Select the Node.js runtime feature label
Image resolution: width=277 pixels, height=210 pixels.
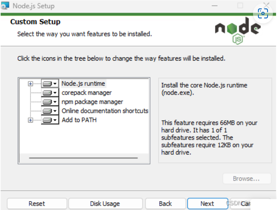tap(83, 84)
